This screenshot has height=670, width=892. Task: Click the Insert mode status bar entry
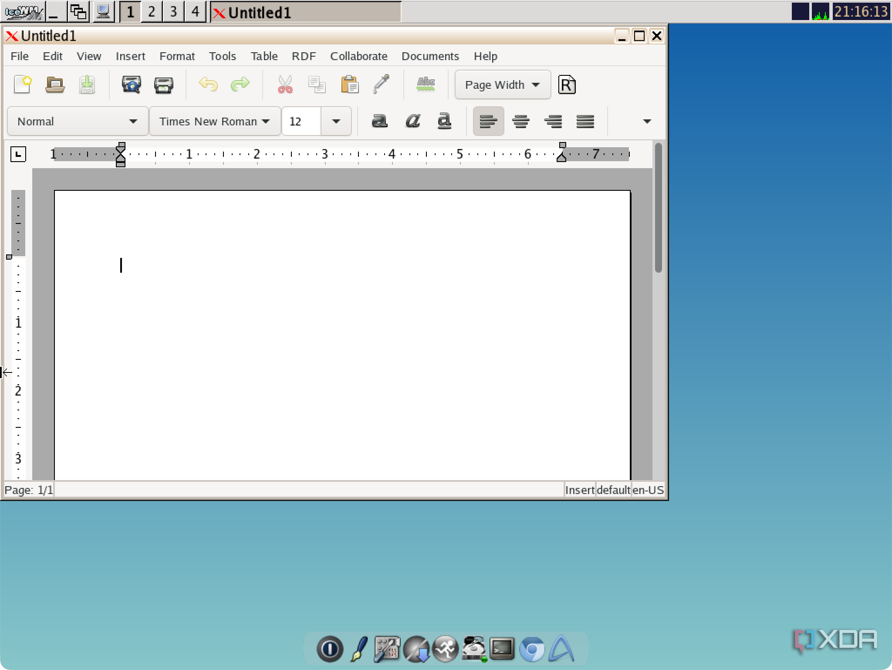pos(580,490)
